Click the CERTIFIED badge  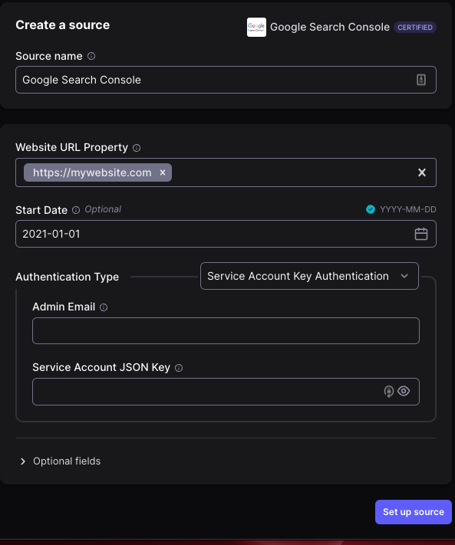[415, 27]
